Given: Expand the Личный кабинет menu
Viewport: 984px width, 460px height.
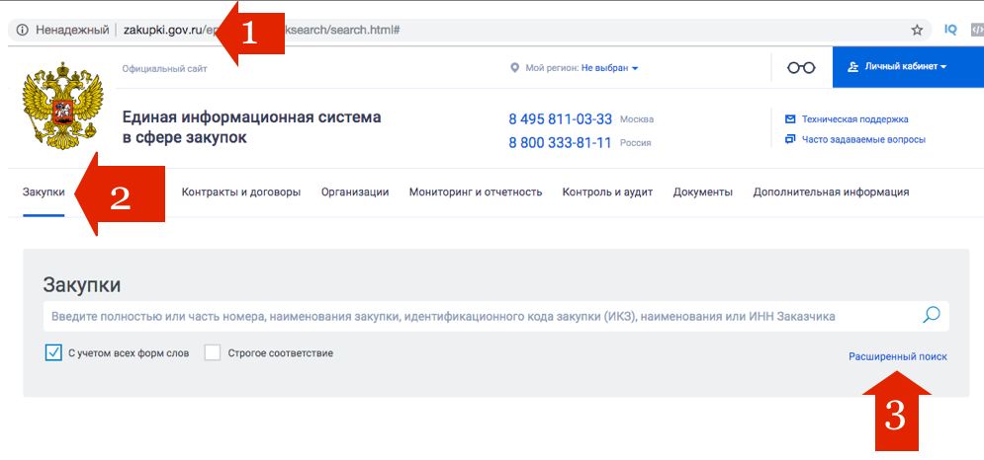Looking at the screenshot, I should click(x=908, y=66).
